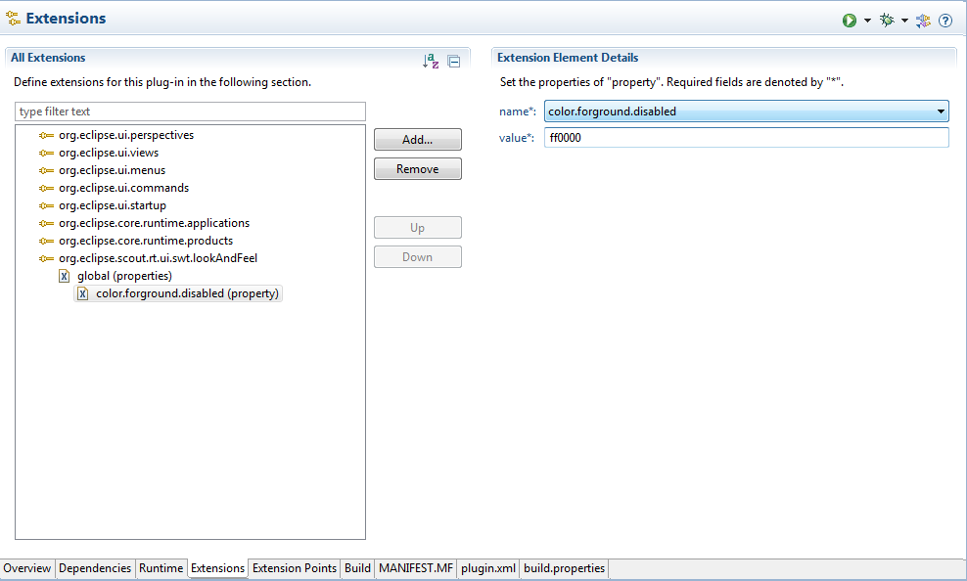Sort extensions alphabetically with the a-z icon
Viewport: 967px width, 581px height.
pos(431,61)
